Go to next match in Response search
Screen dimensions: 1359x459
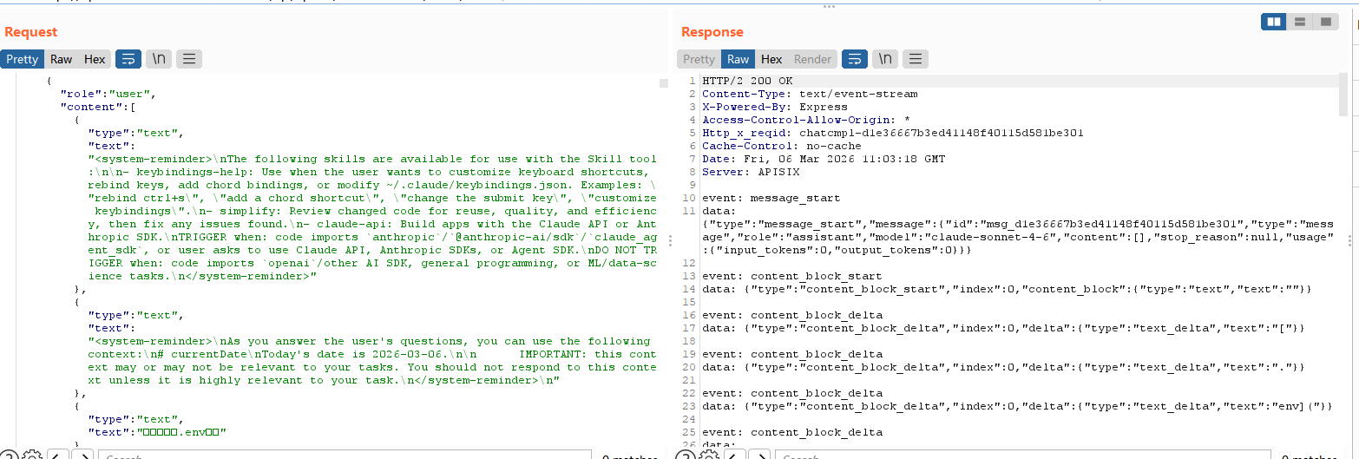click(758, 455)
